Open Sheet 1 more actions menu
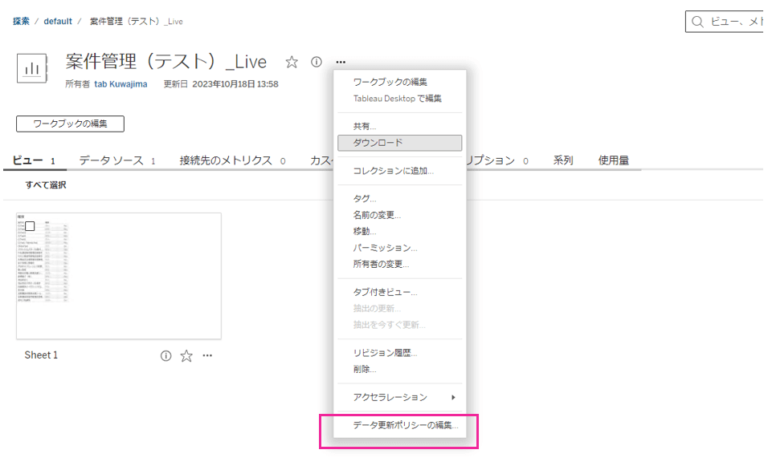The width and height of the screenshot is (764, 470). click(x=207, y=355)
